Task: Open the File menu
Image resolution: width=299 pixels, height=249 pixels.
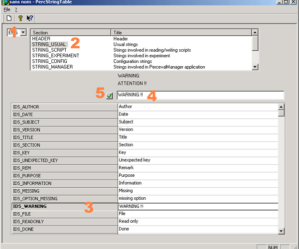Action: pyautogui.click(x=6, y=9)
